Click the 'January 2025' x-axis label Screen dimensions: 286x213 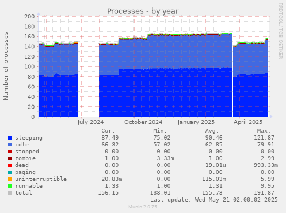click(x=196, y=122)
